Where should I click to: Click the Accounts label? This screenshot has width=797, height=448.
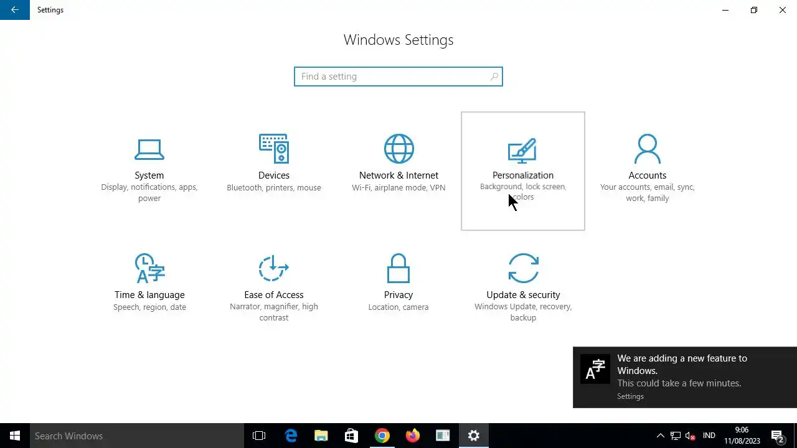(648, 175)
